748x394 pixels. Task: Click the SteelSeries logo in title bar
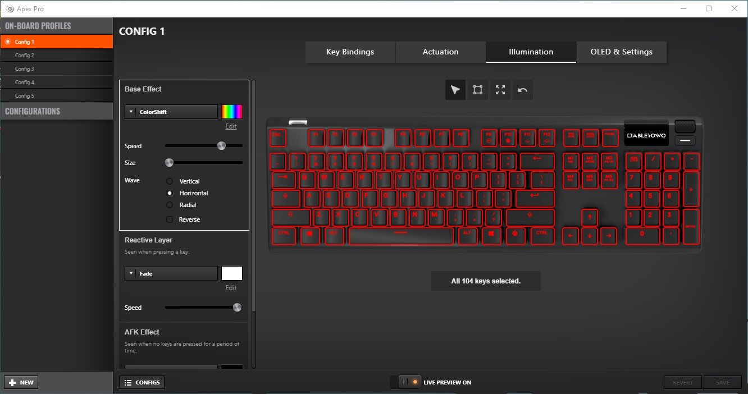pyautogui.click(x=10, y=8)
